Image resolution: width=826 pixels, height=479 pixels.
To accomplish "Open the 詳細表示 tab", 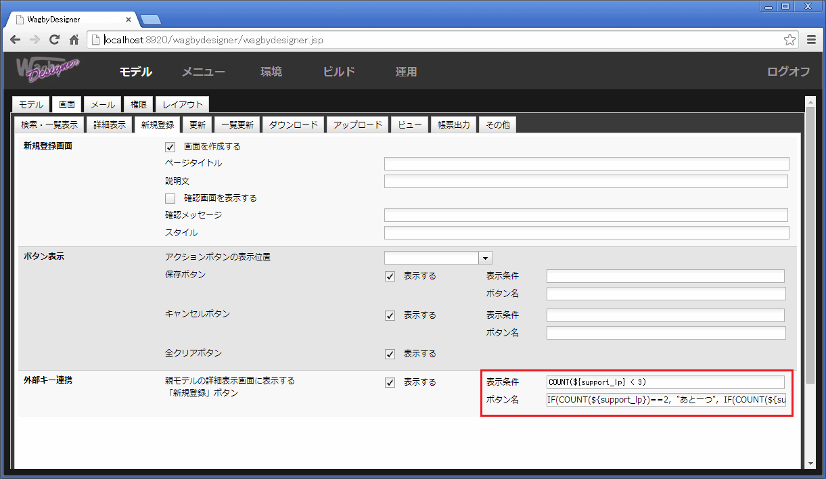I will pos(110,124).
